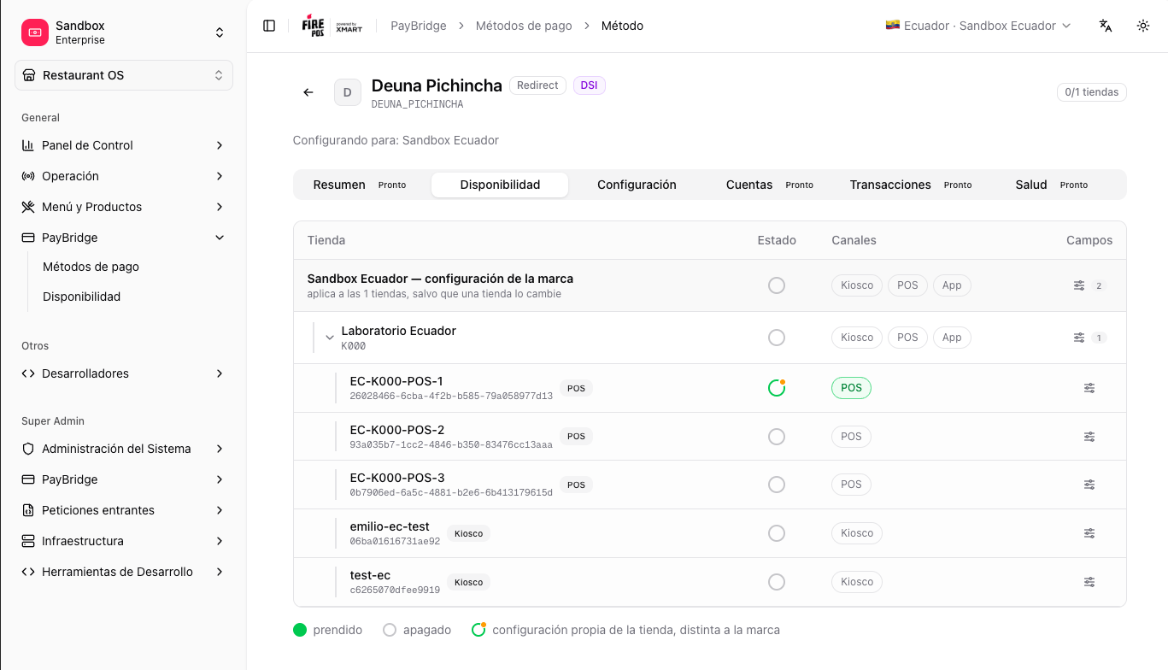1168x670 pixels.
Task: Click the Redirect badge
Action: [x=537, y=85]
